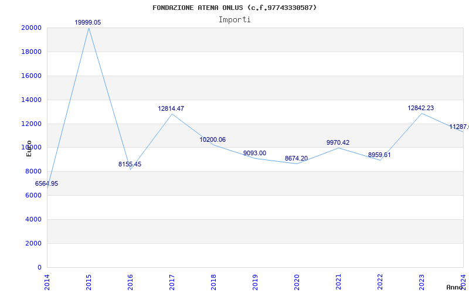
Task: Click x-axis year 2019
Action: 255,282
